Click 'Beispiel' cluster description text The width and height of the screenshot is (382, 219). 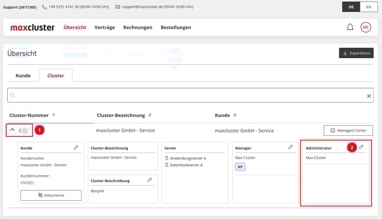coord(97,191)
